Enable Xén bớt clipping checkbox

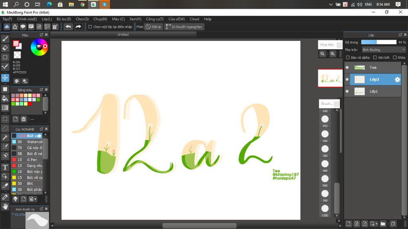(375, 57)
